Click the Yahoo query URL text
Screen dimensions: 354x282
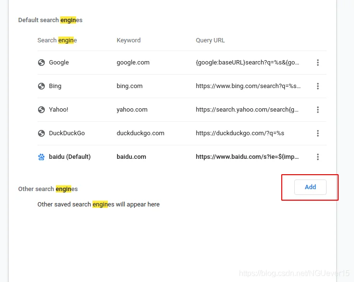point(247,110)
